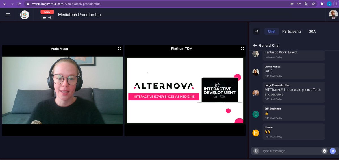Click the Maria Mesa name label
The height and width of the screenshot is (160, 339).
[x=59, y=49]
